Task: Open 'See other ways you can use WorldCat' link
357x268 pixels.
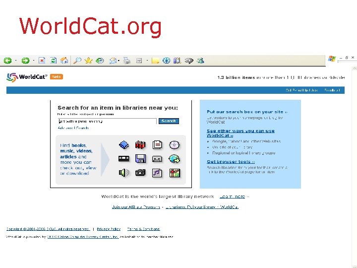Action: pos(240,133)
